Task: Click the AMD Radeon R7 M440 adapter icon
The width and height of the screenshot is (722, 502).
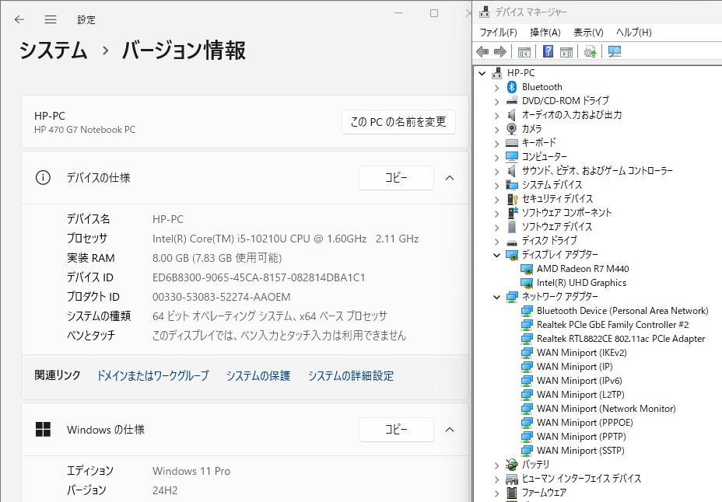Action: pos(527,269)
